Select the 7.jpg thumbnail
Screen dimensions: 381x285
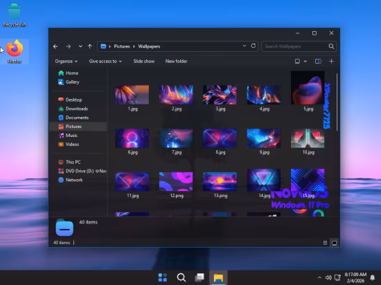point(176,138)
